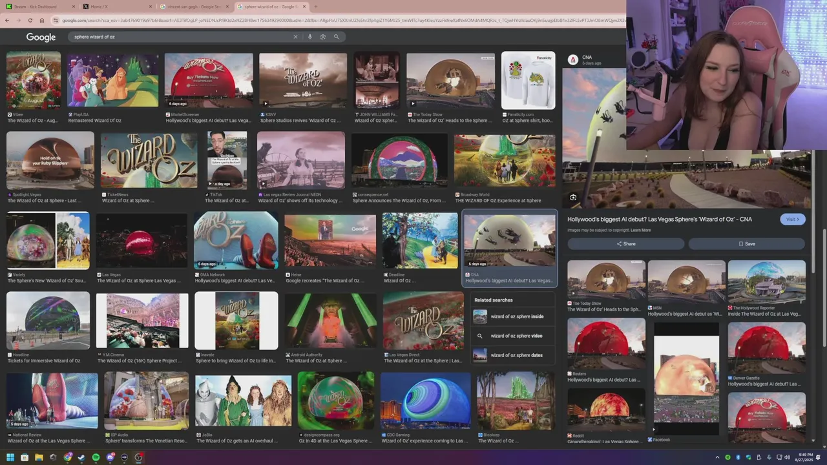
Task: Open a new browser tab
Action: [x=316, y=6]
